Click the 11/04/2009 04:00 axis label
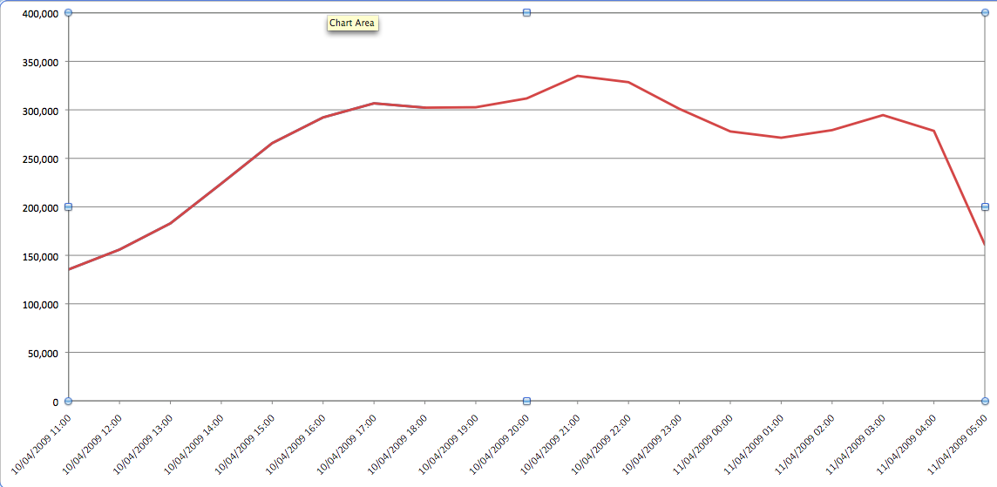Viewport: 997px width, 487px height. click(906, 443)
